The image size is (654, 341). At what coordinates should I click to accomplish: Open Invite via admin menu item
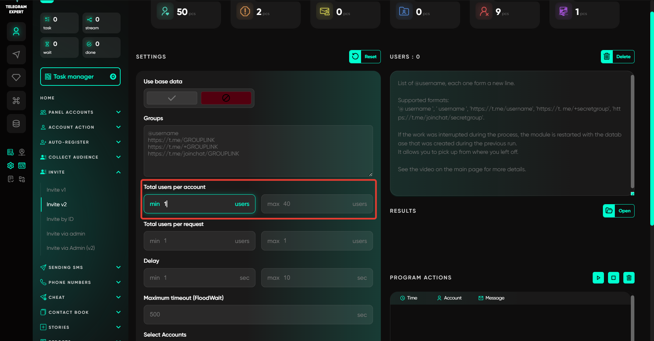(x=66, y=234)
